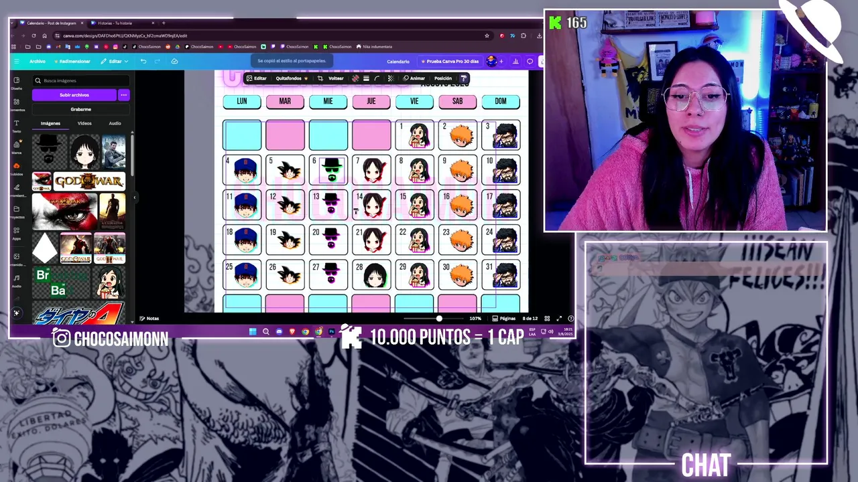
Task: Open corner rounding option
Action: point(377,78)
